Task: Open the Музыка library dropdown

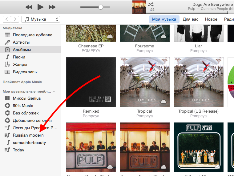Action: click(41, 19)
